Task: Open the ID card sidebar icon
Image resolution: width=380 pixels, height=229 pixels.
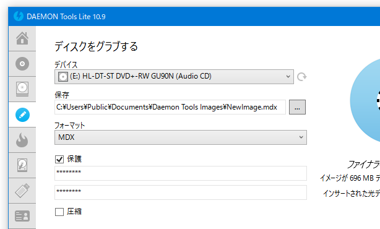Action: pyautogui.click(x=22, y=216)
